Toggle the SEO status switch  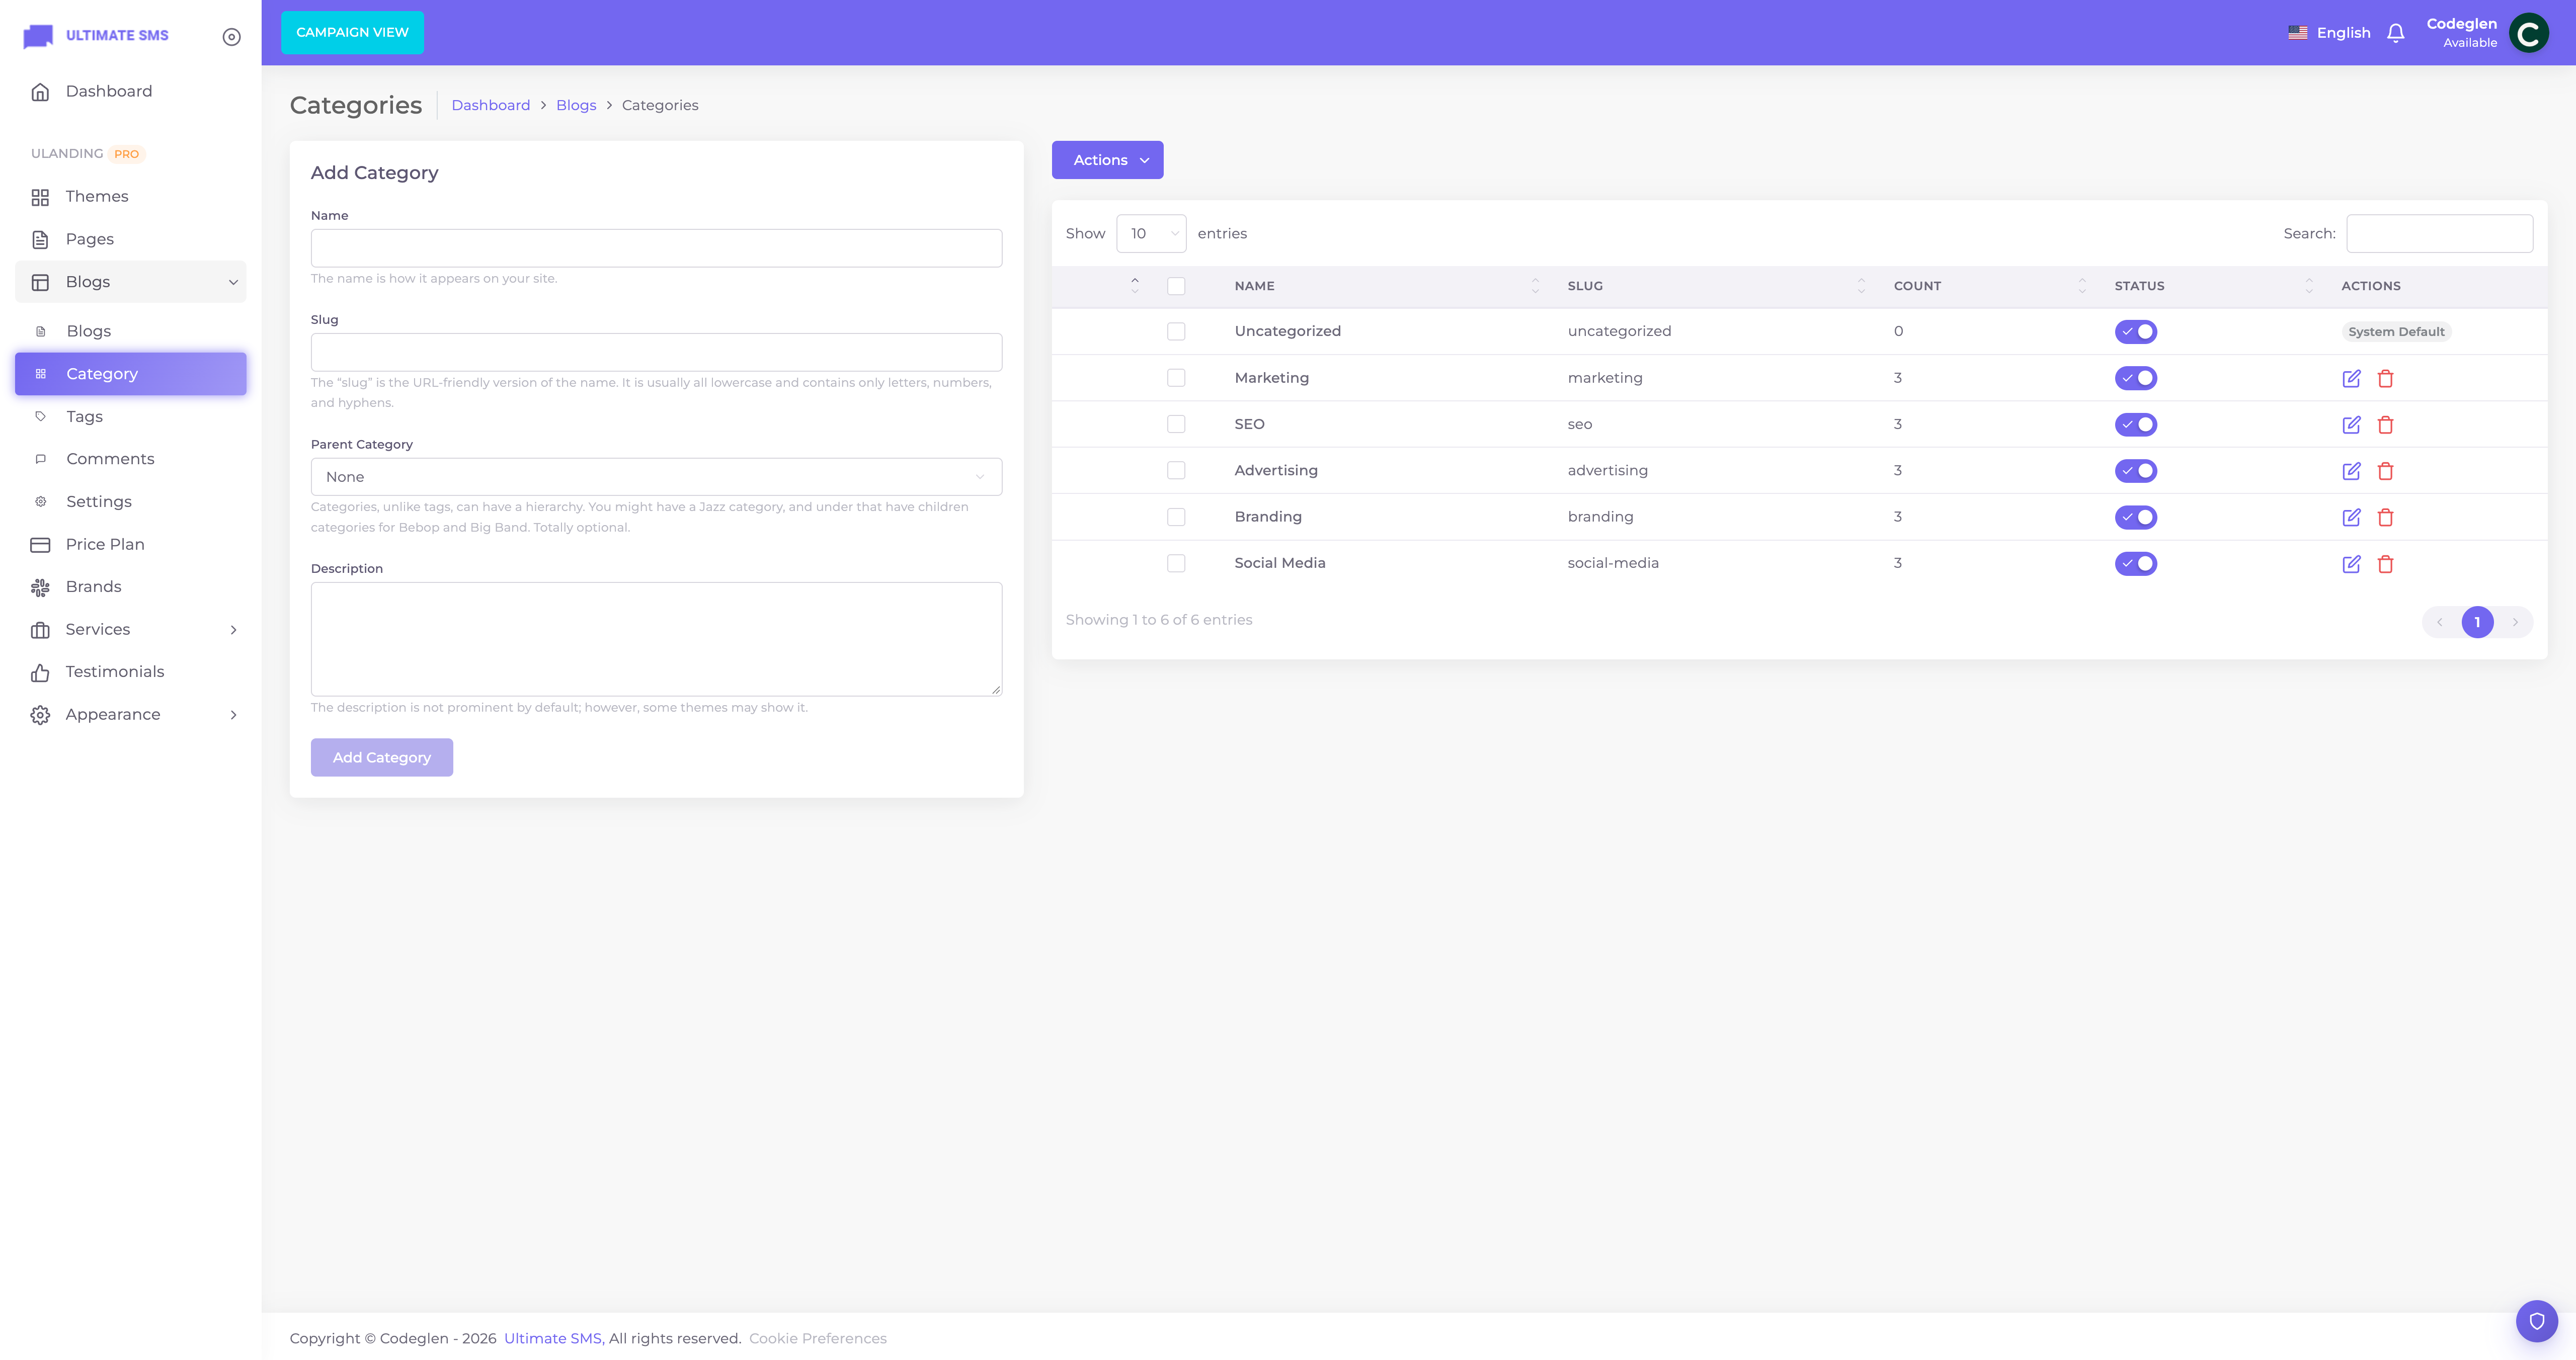pyautogui.click(x=2135, y=425)
